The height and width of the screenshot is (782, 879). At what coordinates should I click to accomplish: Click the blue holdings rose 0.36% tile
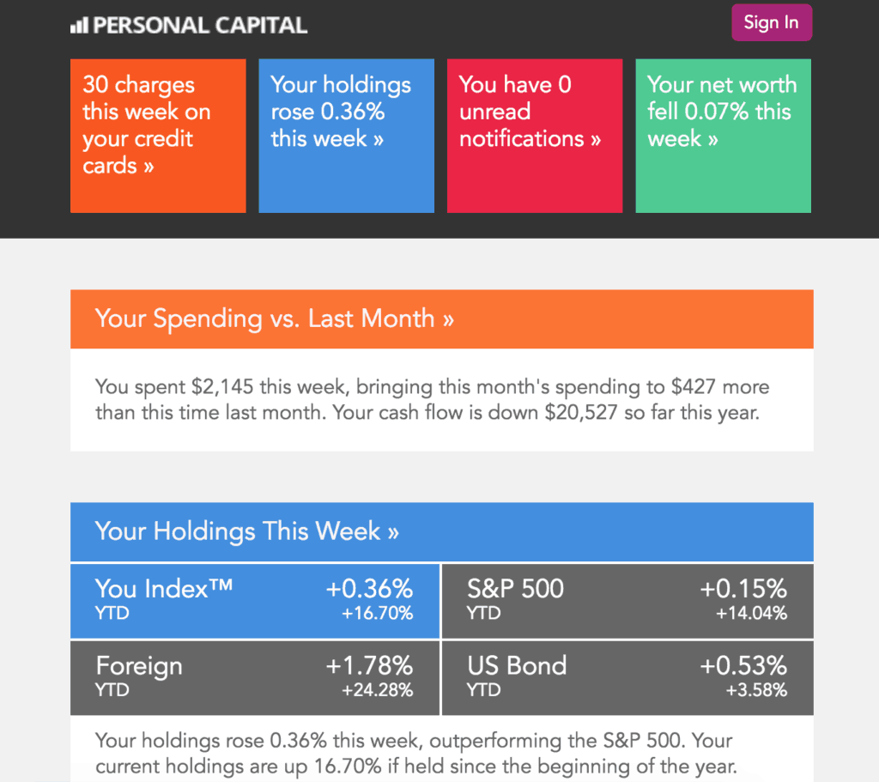[x=346, y=135]
